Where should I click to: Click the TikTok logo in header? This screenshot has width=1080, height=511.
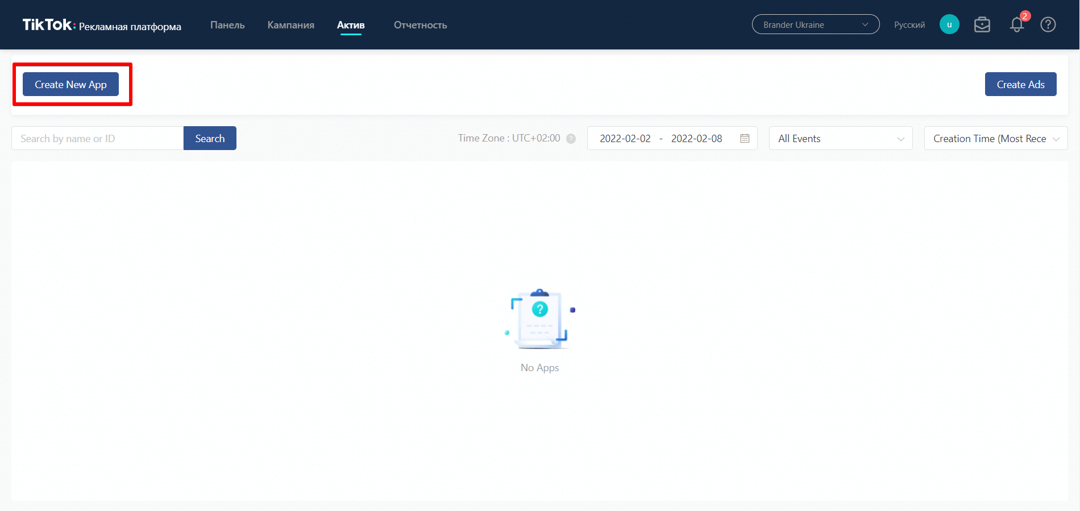tap(48, 25)
